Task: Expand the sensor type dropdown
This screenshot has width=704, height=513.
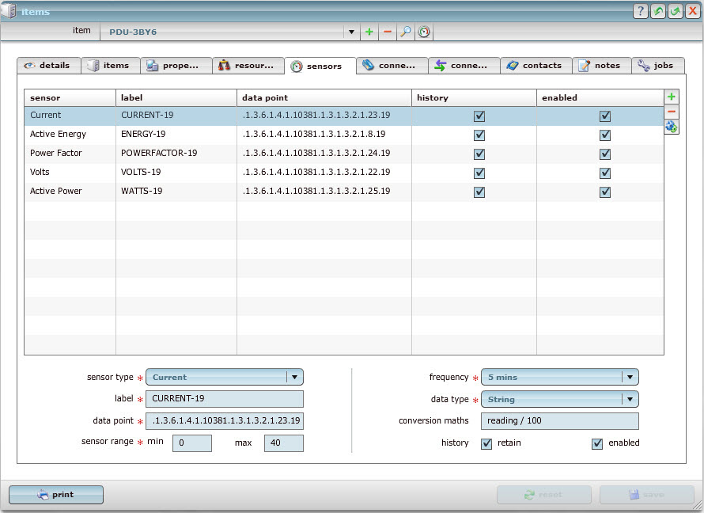Action: click(294, 377)
